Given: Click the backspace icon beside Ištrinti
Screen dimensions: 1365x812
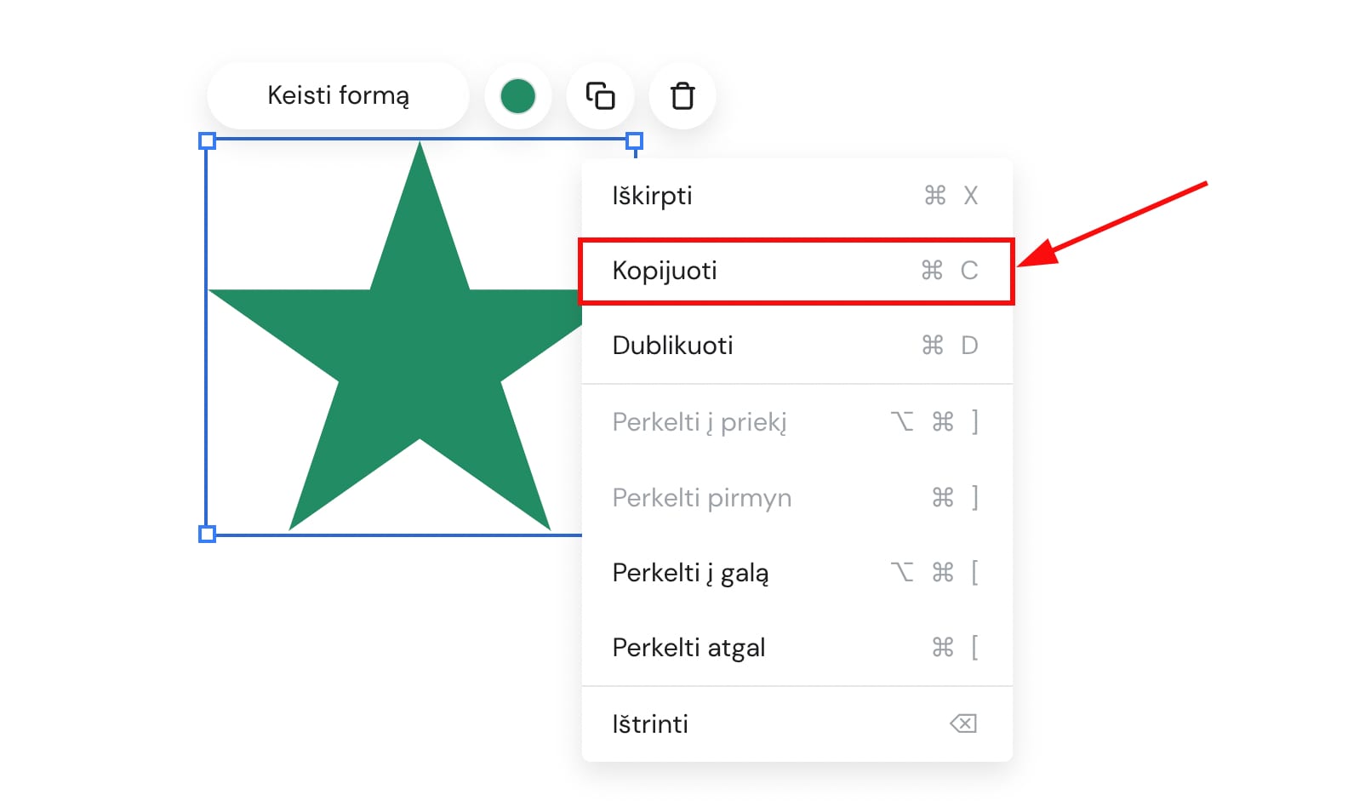Looking at the screenshot, I should point(962,723).
